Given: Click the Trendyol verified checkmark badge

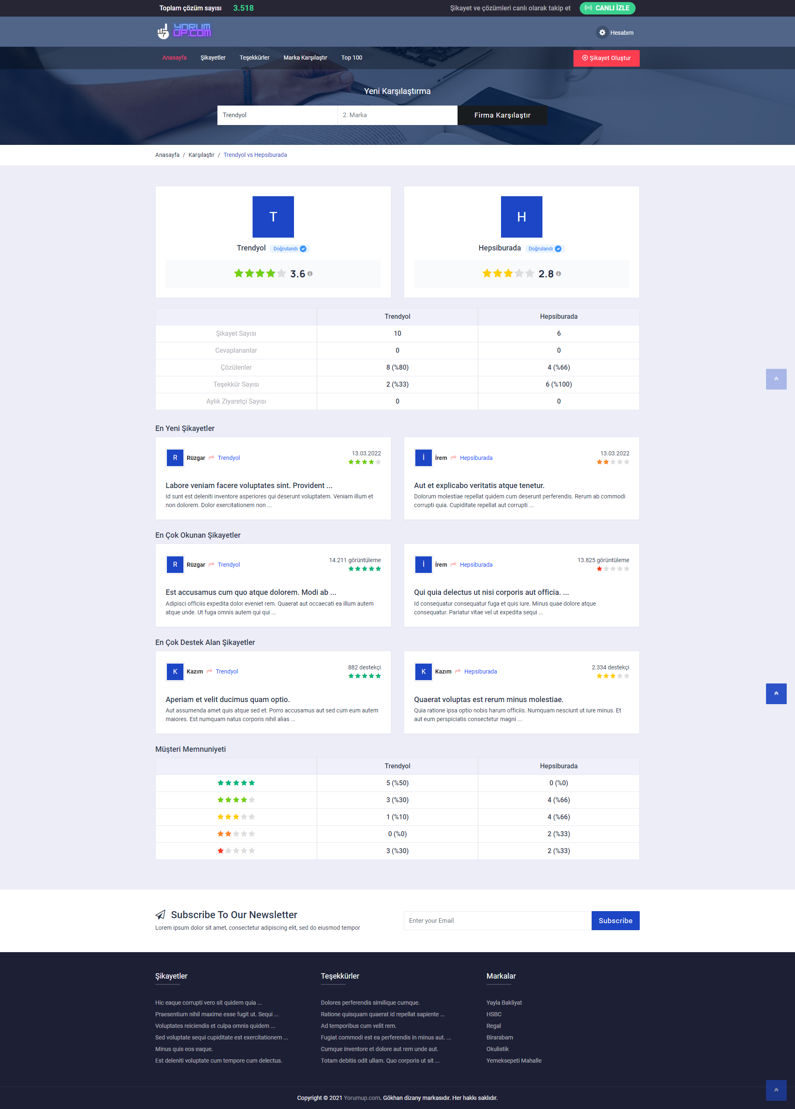Looking at the screenshot, I should [x=304, y=249].
